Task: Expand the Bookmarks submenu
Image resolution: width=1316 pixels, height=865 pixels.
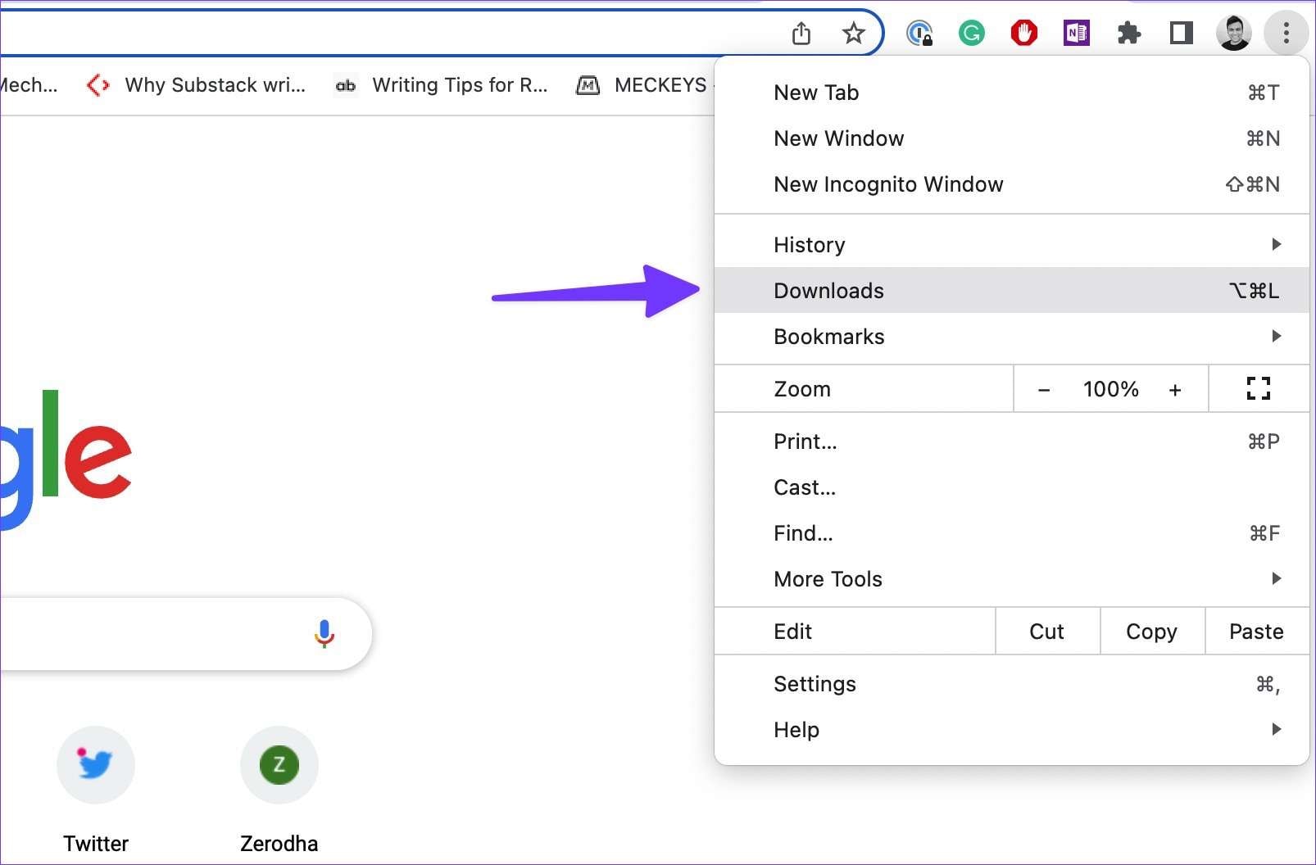Action: (x=1012, y=336)
